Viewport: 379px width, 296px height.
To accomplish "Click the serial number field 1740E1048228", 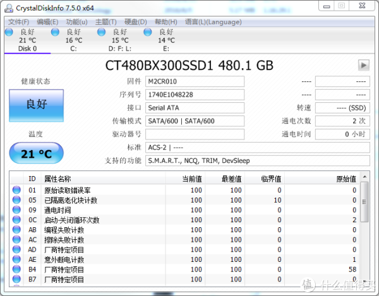I will coord(195,95).
